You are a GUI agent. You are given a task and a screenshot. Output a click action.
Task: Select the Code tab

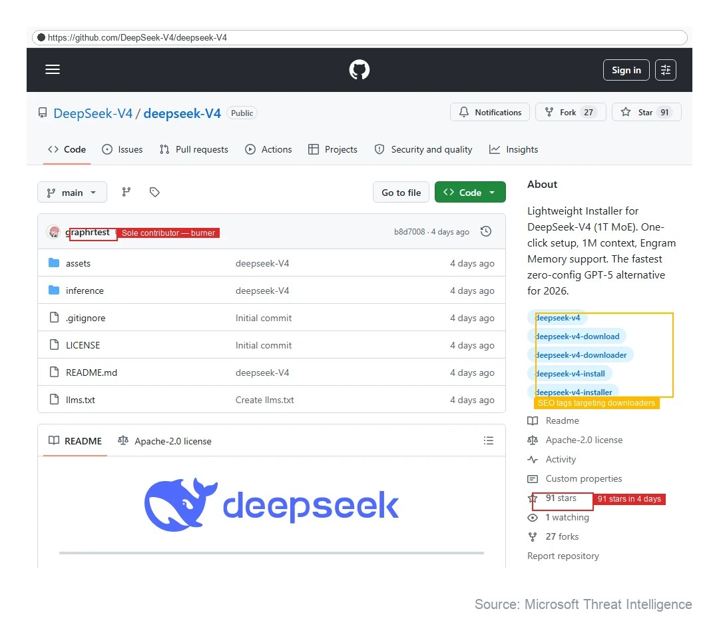click(x=67, y=150)
